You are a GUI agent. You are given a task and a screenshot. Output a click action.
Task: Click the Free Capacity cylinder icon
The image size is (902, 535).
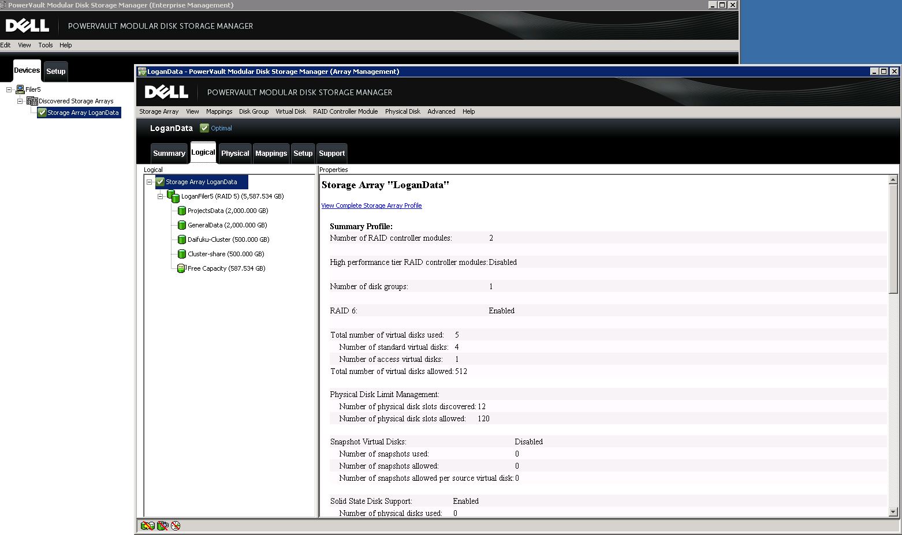(x=181, y=268)
